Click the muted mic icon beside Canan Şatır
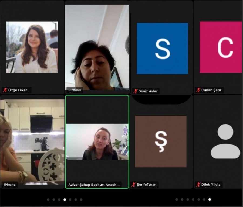243x207 pixels. (198, 90)
